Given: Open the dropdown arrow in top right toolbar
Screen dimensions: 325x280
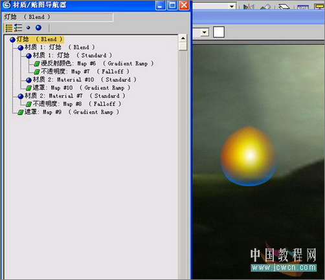Looking at the screenshot, I should tap(232, 6).
